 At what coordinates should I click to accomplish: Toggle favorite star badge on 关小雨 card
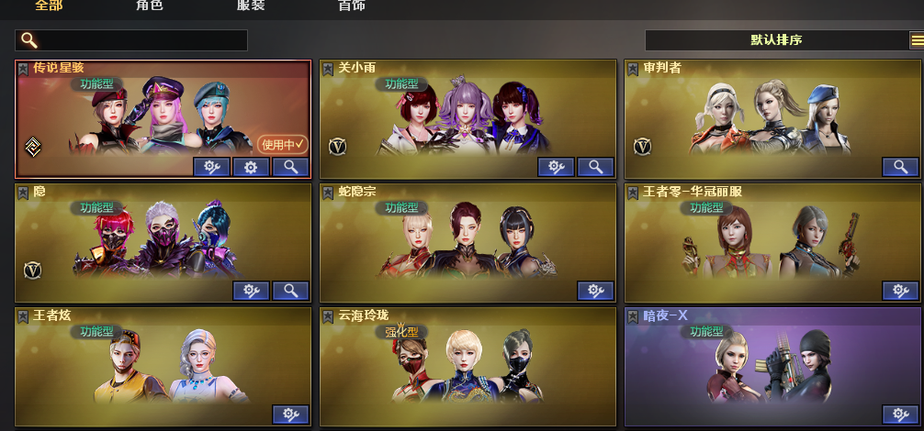(x=328, y=69)
